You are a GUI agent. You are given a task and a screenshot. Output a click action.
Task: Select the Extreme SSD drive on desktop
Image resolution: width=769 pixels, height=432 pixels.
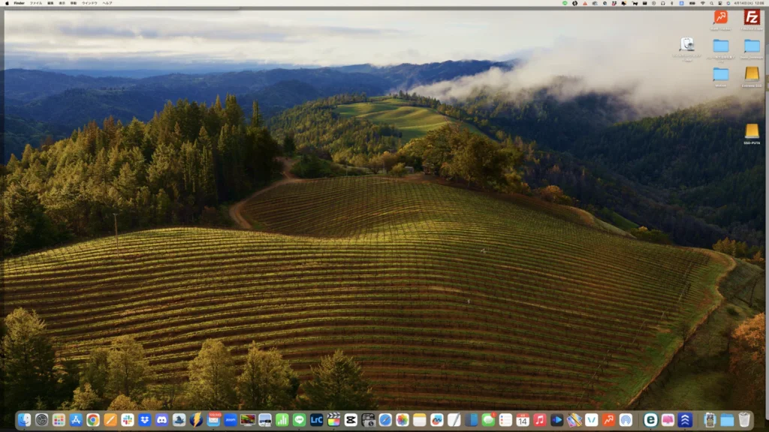(751, 74)
